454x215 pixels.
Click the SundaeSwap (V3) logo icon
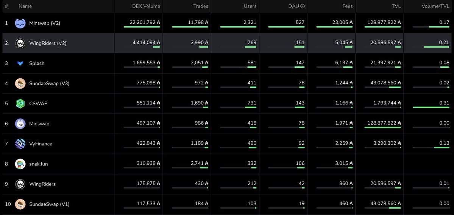pos(20,83)
